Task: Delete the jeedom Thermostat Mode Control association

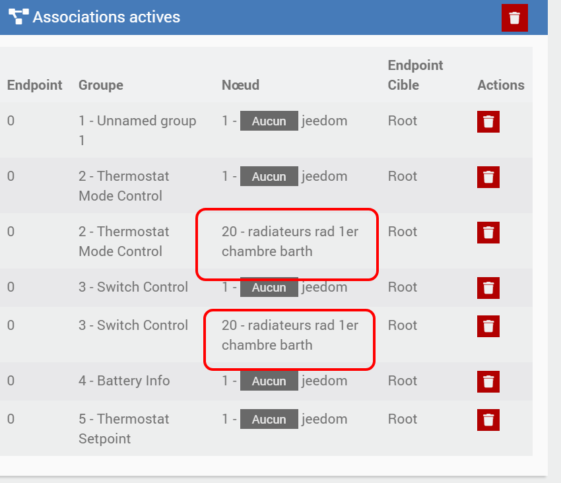Action: (488, 177)
